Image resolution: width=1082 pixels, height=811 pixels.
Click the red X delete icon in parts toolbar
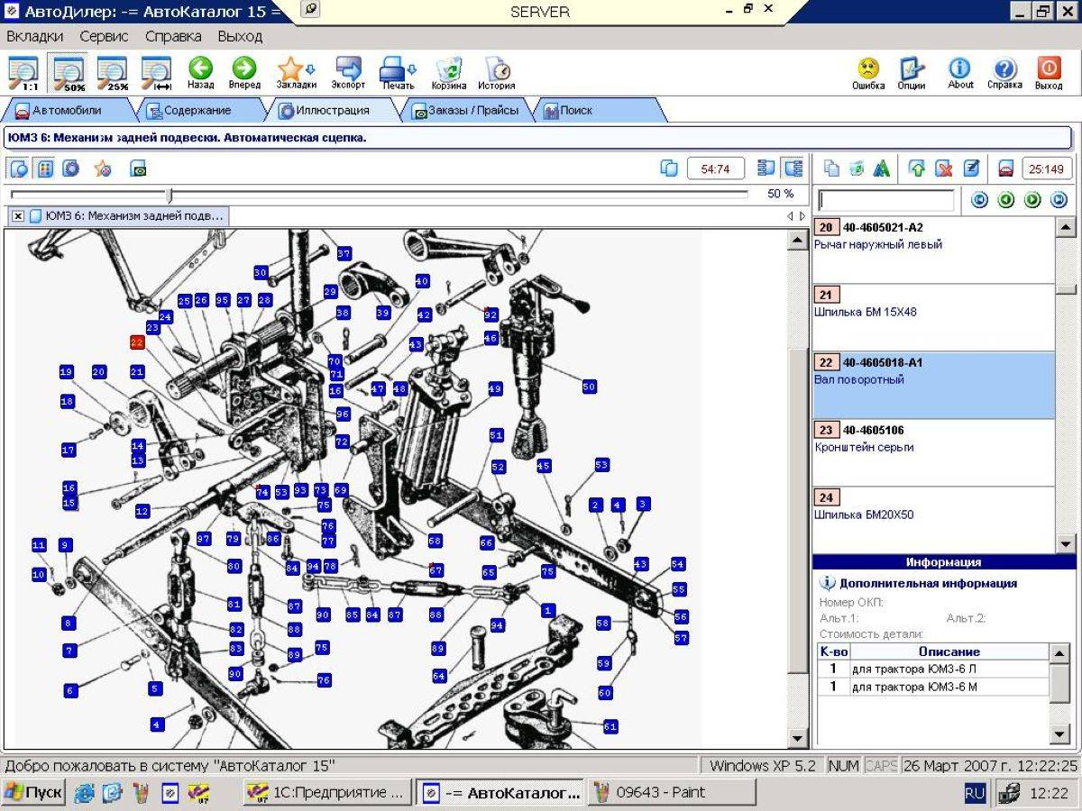(944, 169)
